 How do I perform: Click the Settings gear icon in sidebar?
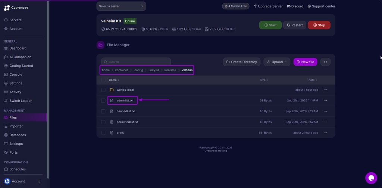[6, 83]
